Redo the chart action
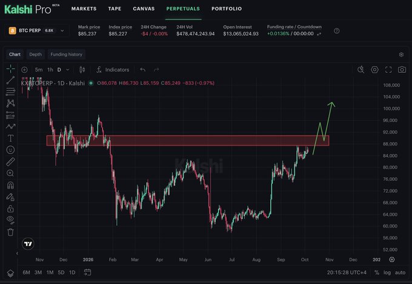 (x=156, y=70)
